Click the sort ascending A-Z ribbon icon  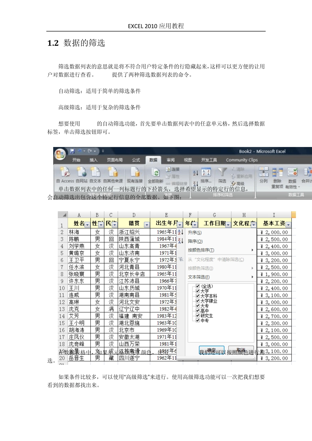coord(195,173)
